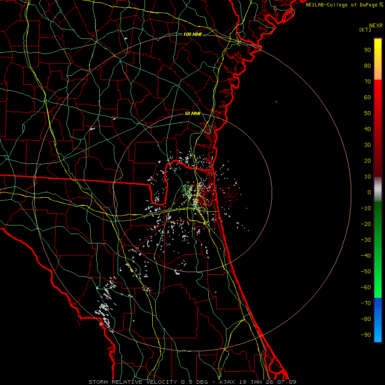The width and height of the screenshot is (385, 385).
Task: Pick the gray zero-velocity segment of the color bar
Action: [378, 190]
